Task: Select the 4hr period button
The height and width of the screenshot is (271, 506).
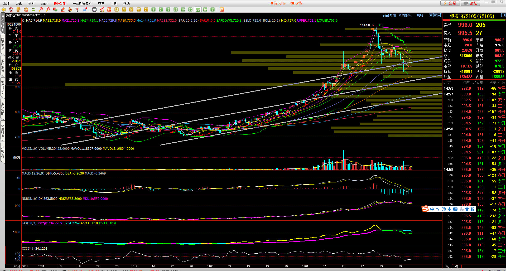Action: 205,9
